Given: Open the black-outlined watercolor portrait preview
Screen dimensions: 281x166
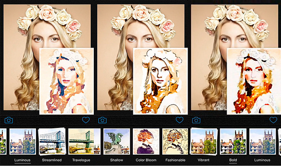Looking at the screenshot, I should pos(160,81).
